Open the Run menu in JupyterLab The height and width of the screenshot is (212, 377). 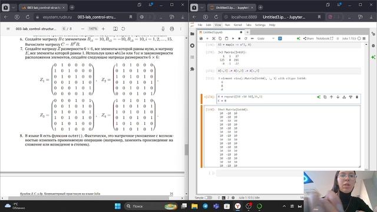(227, 25)
